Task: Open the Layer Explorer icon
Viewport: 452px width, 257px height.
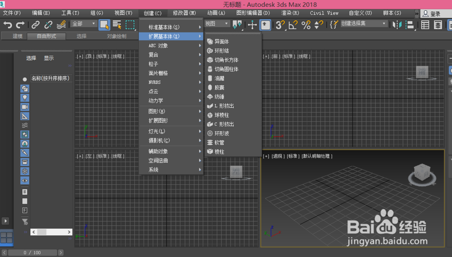Action: [438, 25]
